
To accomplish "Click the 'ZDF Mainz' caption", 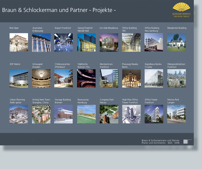I will 15,64.
